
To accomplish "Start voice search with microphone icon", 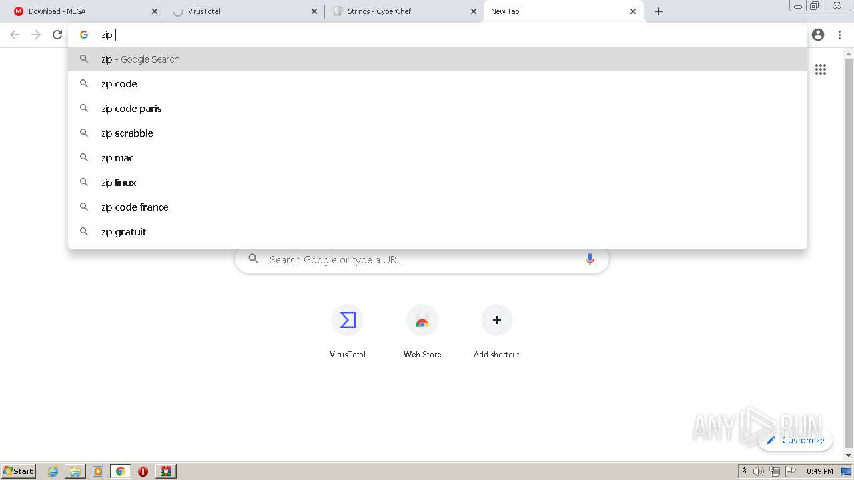I will pyautogui.click(x=590, y=259).
